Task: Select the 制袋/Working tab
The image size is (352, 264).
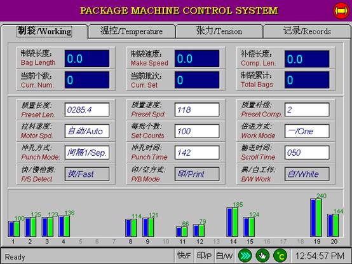Action: point(44,31)
